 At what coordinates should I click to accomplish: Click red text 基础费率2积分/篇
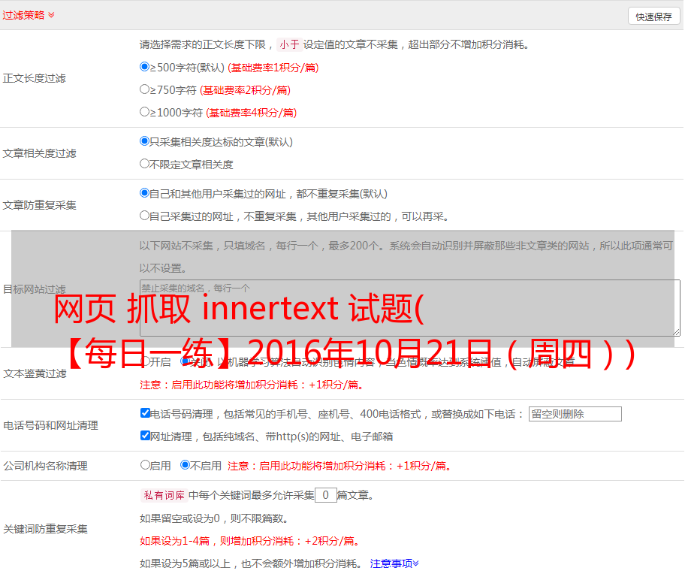tap(245, 90)
